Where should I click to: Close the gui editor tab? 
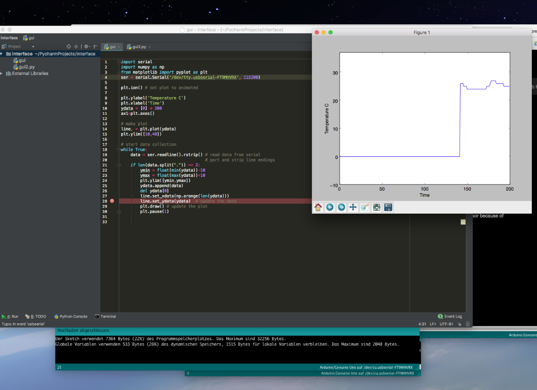[x=119, y=47]
